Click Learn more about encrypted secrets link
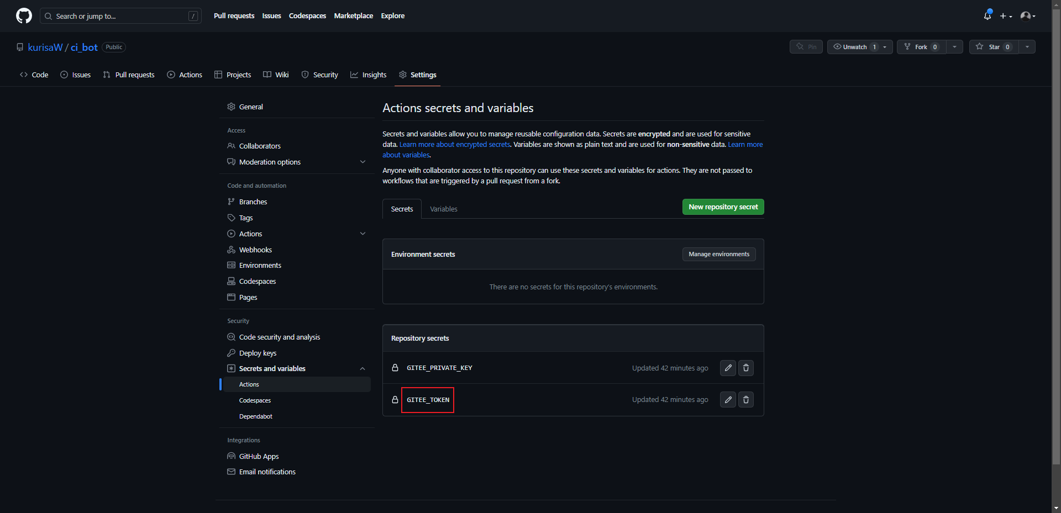 pyautogui.click(x=455, y=145)
